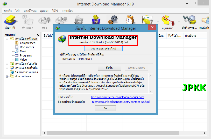Open Start Queue dropdown arrow
The width and height of the screenshot is (211, 139).
158,22
